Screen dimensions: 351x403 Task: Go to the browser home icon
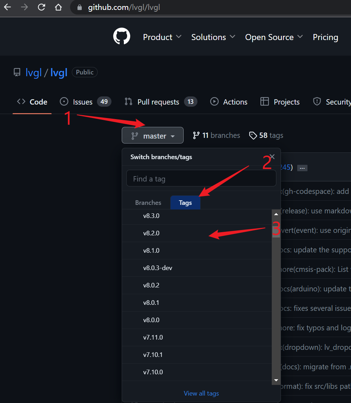point(58,7)
